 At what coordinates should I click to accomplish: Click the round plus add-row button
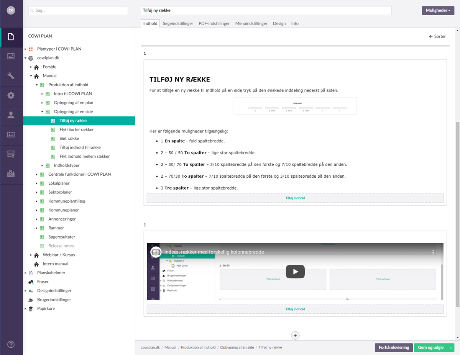point(295,335)
